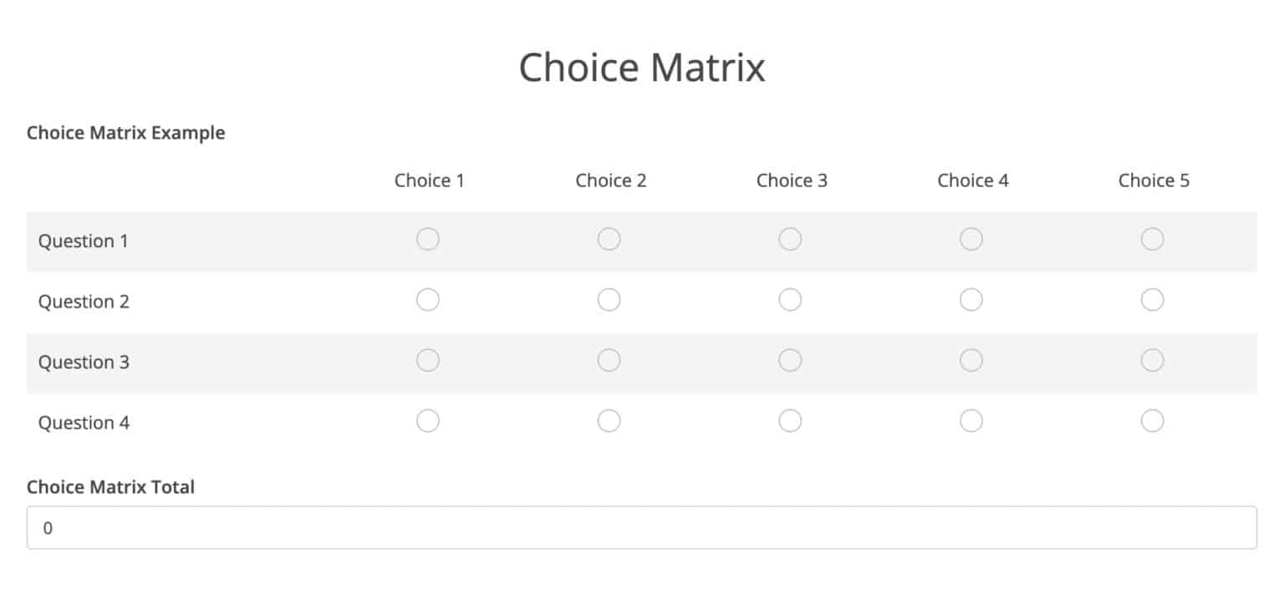Image resolution: width=1284 pixels, height=594 pixels.
Task: Select Choice 3 for Question 3
Action: (790, 360)
